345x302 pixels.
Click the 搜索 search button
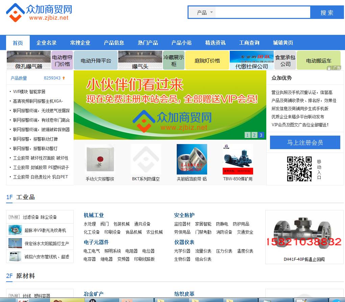point(327,13)
